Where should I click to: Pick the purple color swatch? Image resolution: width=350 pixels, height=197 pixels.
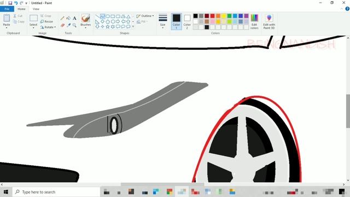(x=246, y=16)
